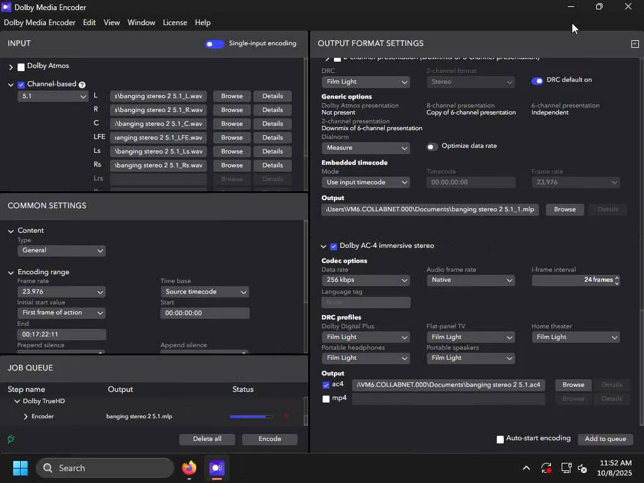Open Portable headphones Film Light dropdown
This screenshot has height=483, width=644.
(365, 358)
